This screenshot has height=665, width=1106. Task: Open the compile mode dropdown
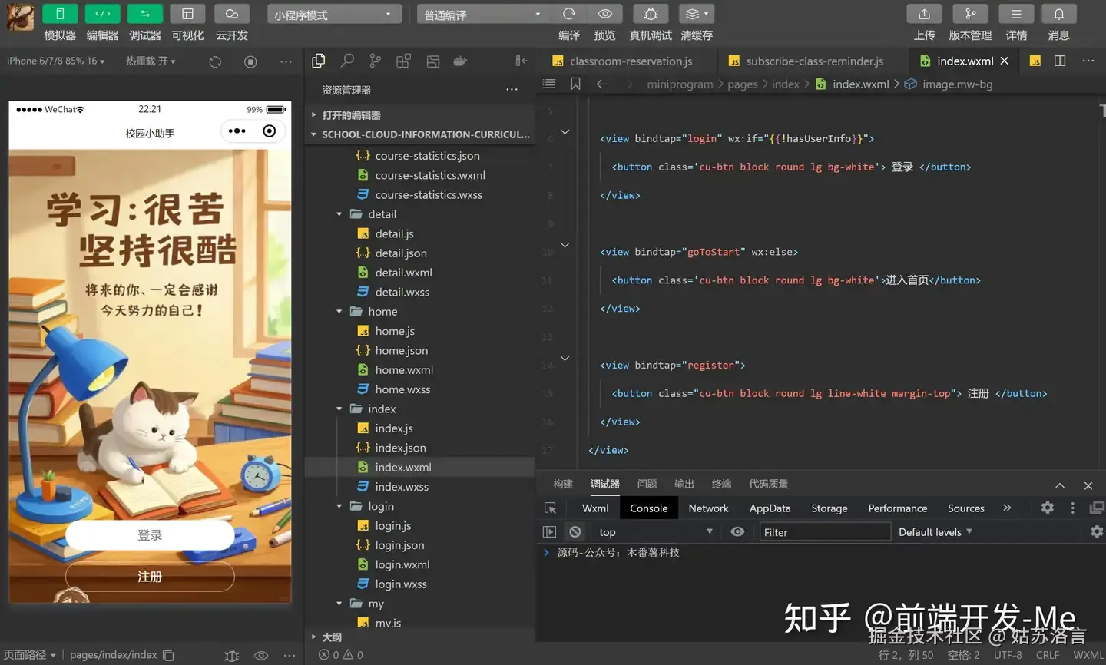[484, 15]
